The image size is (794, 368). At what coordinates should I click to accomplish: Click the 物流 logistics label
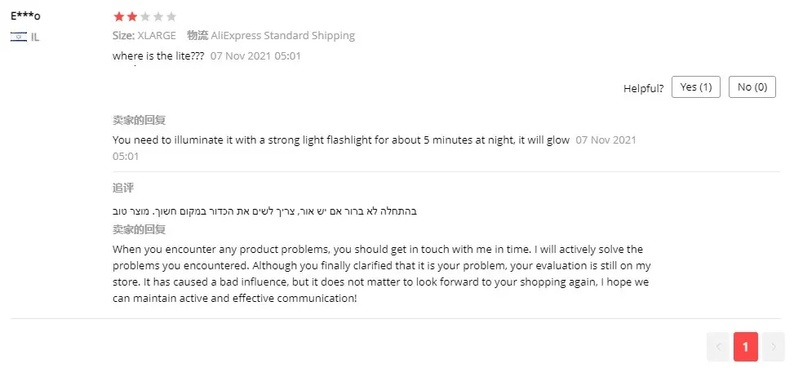click(197, 35)
